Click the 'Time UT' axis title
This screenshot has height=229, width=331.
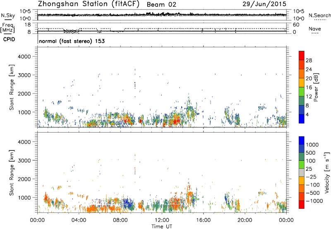pos(162,227)
